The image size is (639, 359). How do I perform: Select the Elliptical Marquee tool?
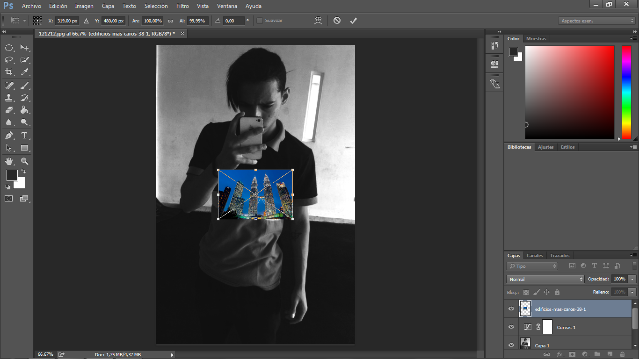pyautogui.click(x=9, y=48)
